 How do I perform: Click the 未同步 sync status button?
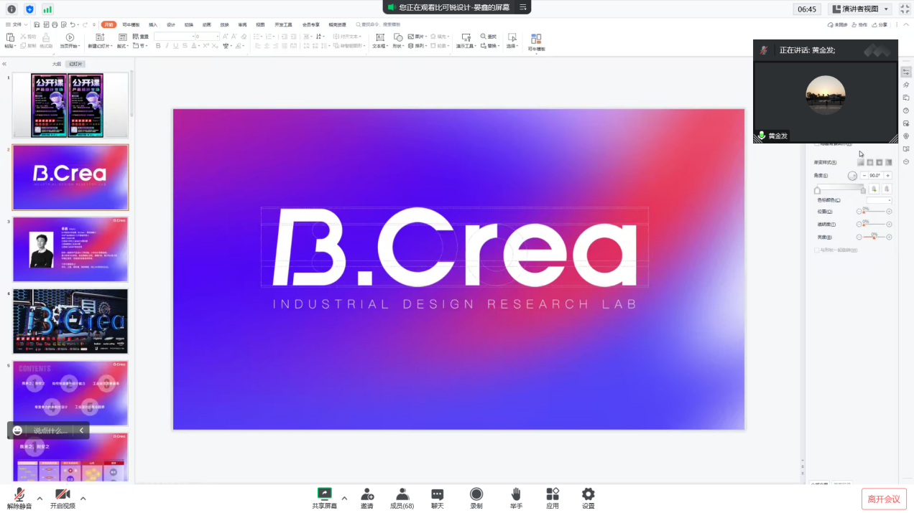tap(837, 24)
